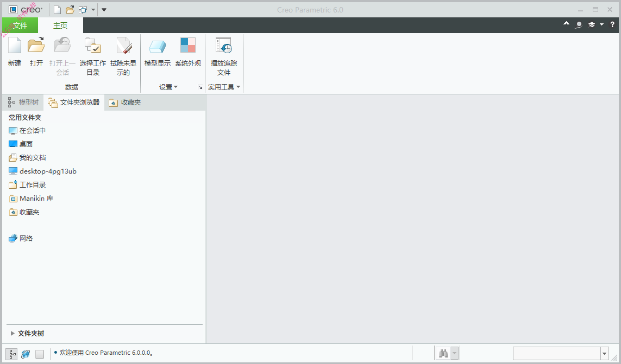Switch to the 模型树 navigator tab
621x364 pixels.
click(23, 103)
